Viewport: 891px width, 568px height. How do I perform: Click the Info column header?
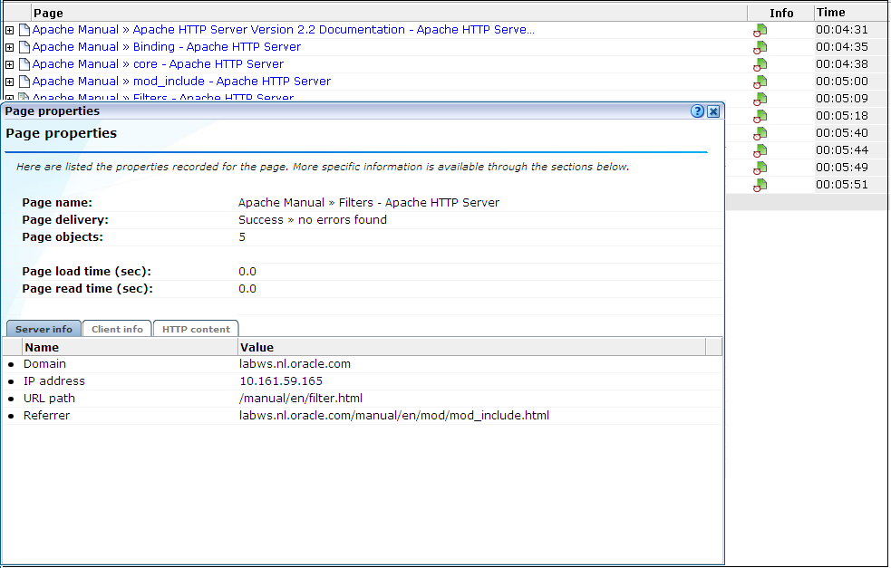781,13
